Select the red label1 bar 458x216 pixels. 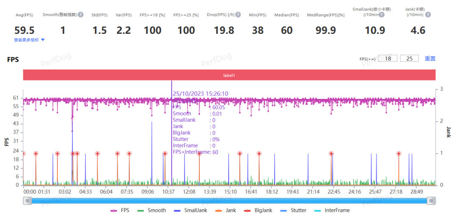229,75
